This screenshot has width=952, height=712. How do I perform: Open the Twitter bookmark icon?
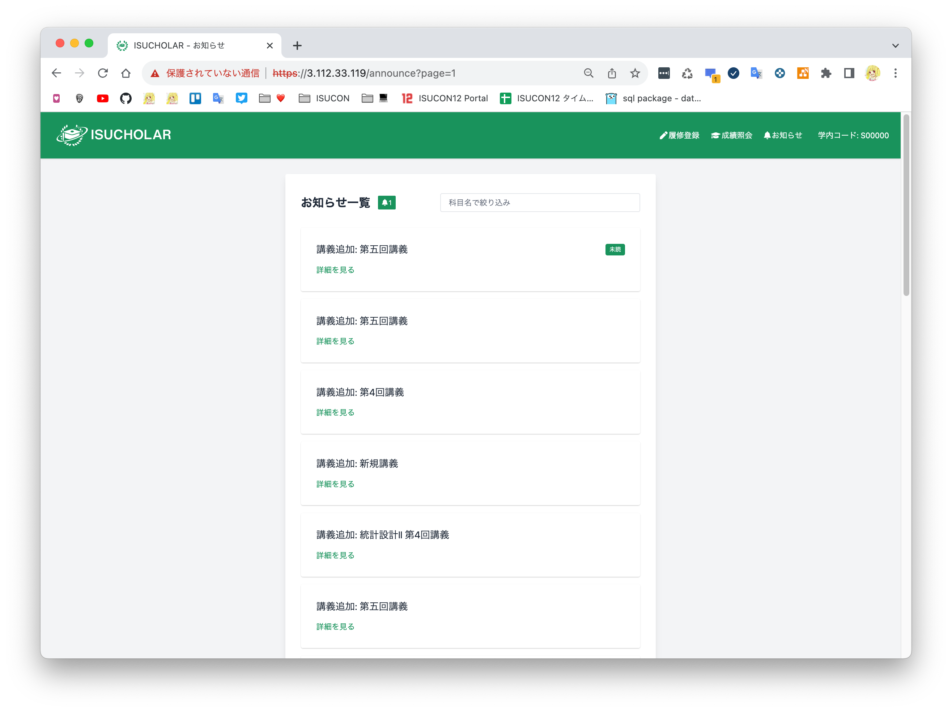tap(242, 98)
